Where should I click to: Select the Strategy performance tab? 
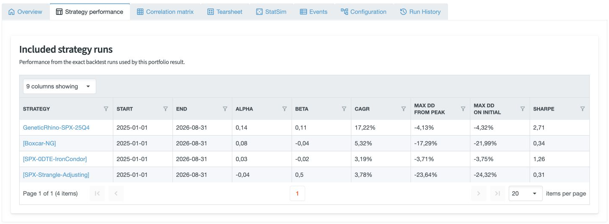click(90, 12)
